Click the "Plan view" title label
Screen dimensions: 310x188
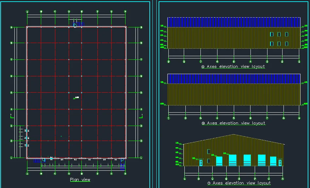pos(80,180)
